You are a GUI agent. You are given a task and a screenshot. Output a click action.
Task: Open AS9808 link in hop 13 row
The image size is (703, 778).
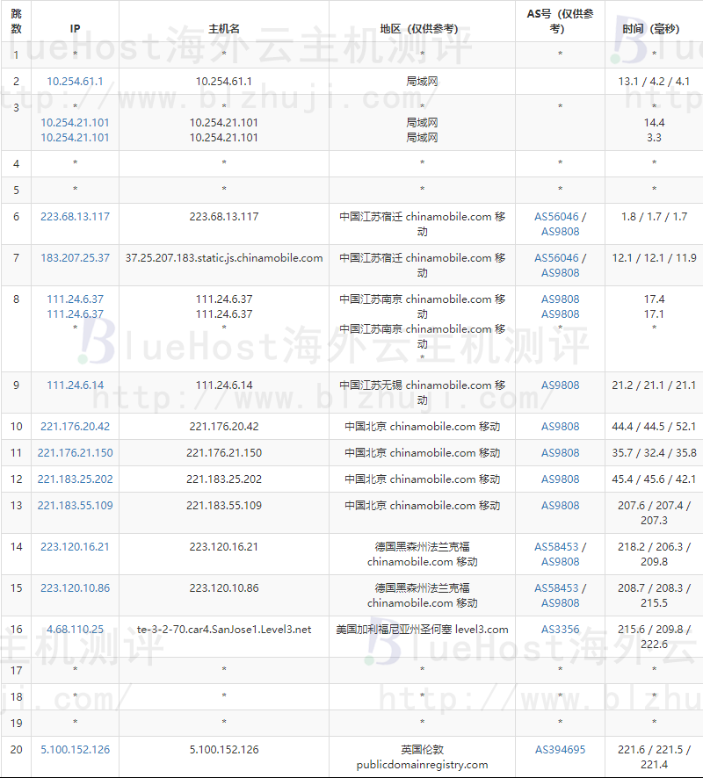560,505
